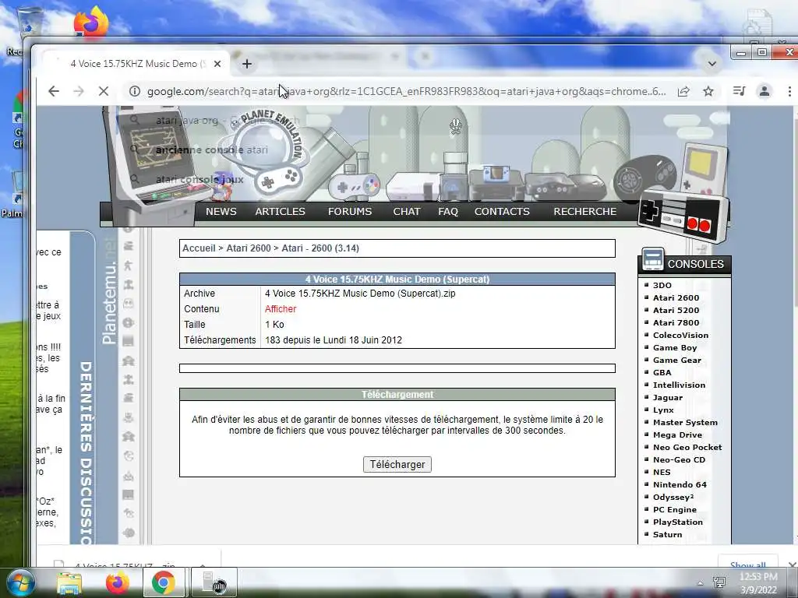Open NEWS in site navigation

221,212
